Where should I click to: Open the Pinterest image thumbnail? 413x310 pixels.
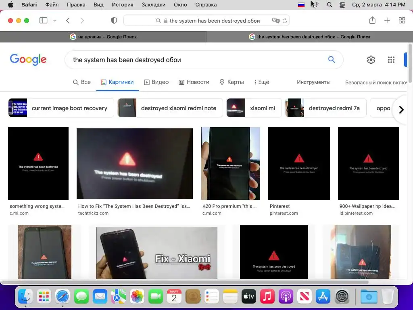[x=299, y=163]
